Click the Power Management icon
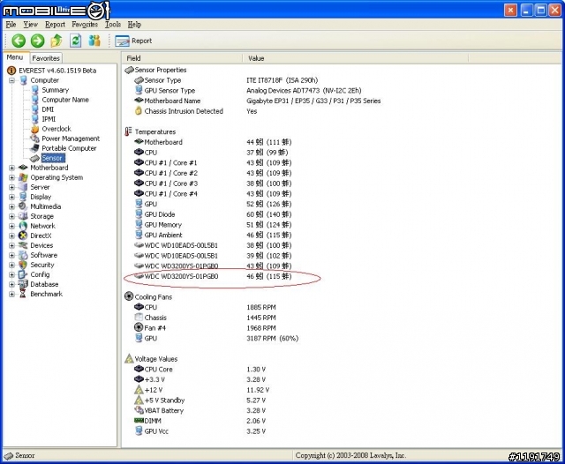565x464 pixels. point(34,138)
